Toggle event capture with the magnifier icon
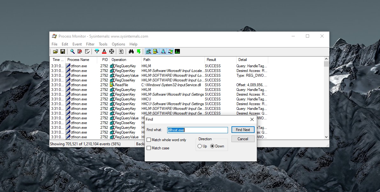Viewport: 380px width, 192px height. (x=73, y=51)
